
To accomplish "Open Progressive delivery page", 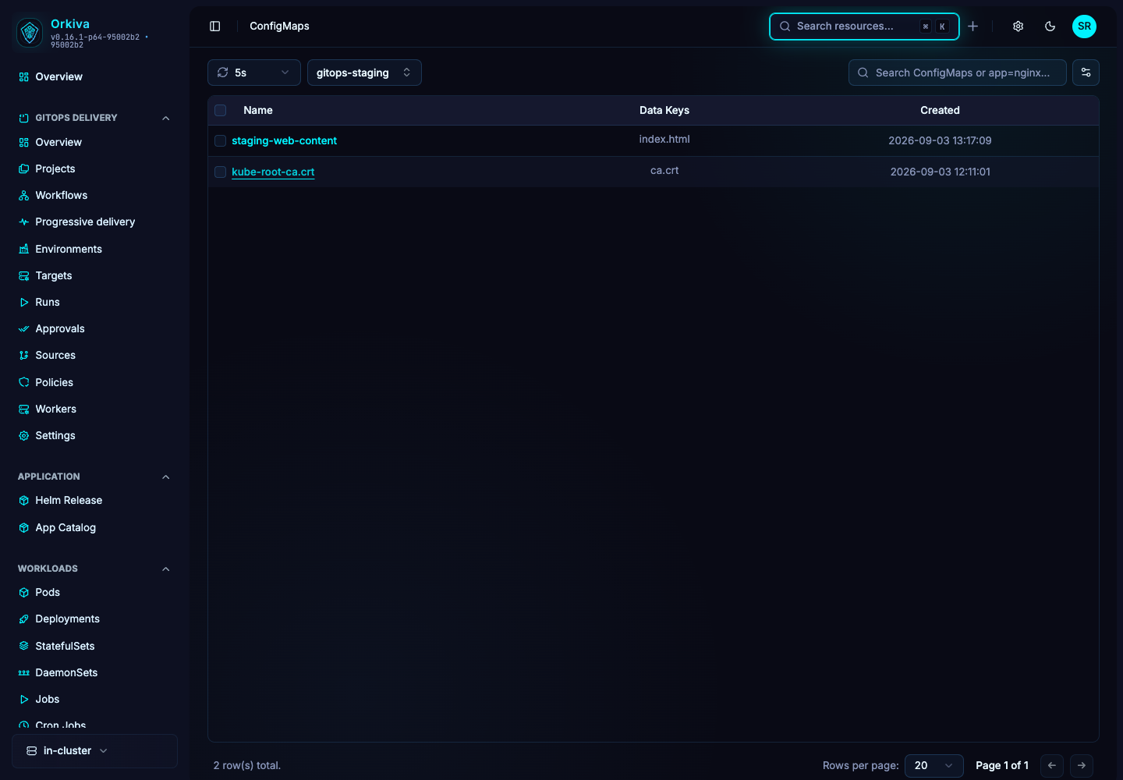I will coord(85,222).
